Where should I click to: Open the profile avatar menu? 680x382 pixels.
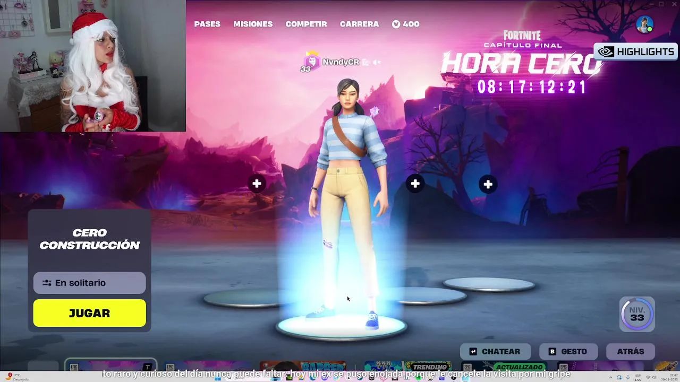[x=645, y=24]
